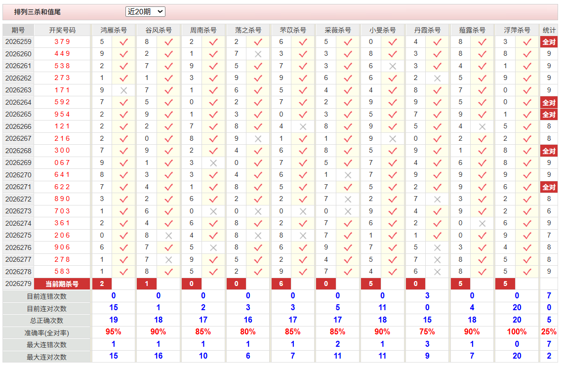Click the red check for 鸿雁杀号 in row 2026259
The height and width of the screenshot is (366, 563).
123,42
